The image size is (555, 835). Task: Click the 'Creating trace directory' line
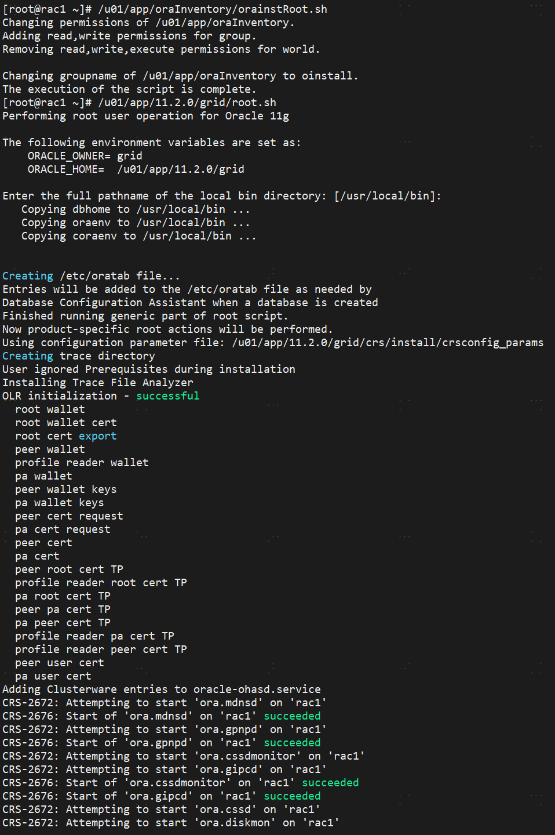click(x=79, y=356)
